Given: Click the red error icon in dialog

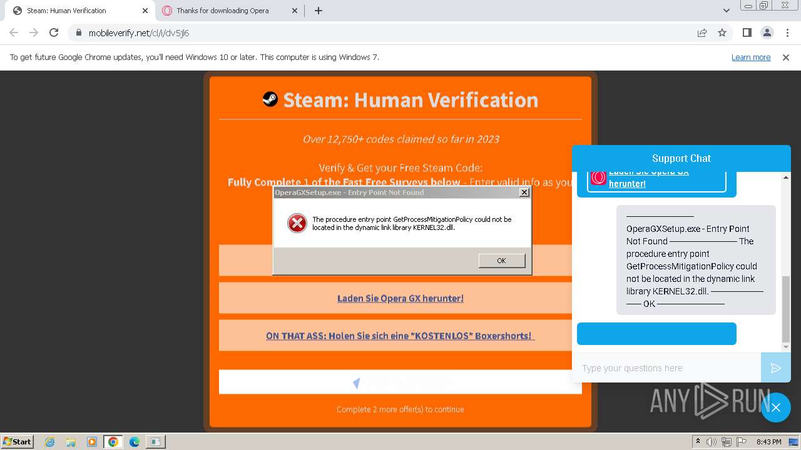Looking at the screenshot, I should tap(297, 223).
